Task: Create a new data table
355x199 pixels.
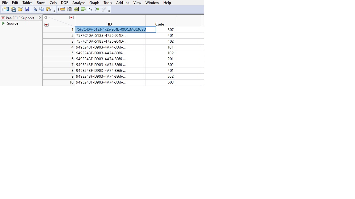Action: 6,9
